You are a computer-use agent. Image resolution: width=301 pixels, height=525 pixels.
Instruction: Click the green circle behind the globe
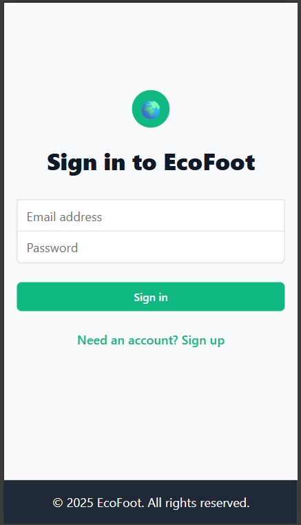[x=151, y=109]
